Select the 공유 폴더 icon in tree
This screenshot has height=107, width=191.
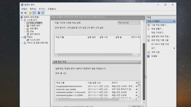click(x=28, y=29)
